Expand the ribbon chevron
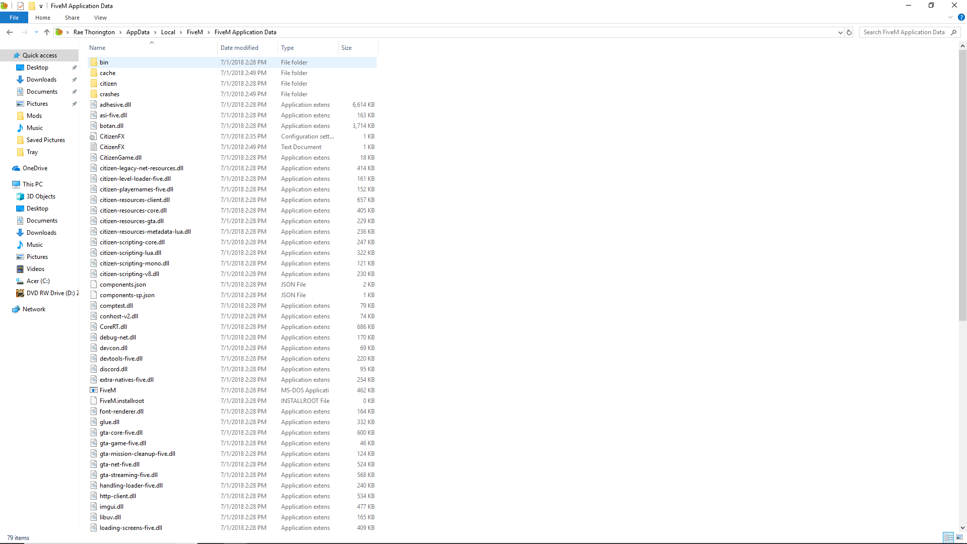This screenshot has height=544, width=967. point(950,17)
